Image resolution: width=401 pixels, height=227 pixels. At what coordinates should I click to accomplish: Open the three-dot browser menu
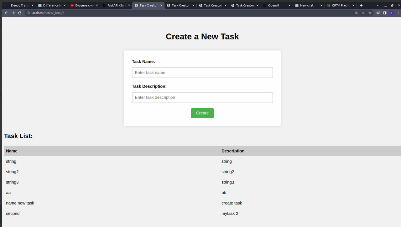(398, 13)
